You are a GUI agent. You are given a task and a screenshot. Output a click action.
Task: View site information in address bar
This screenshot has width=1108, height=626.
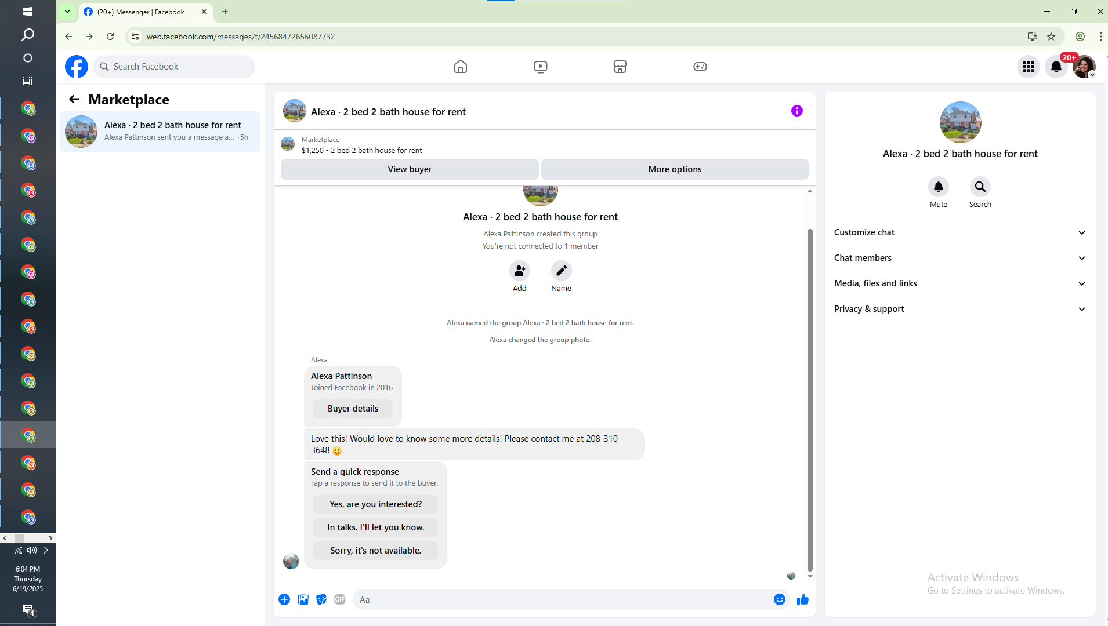tap(135, 37)
